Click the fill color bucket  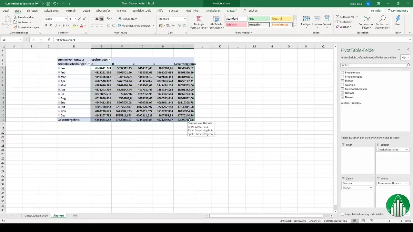point(74,25)
